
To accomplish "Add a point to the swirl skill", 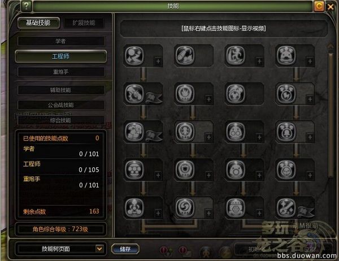I will pos(209,214).
